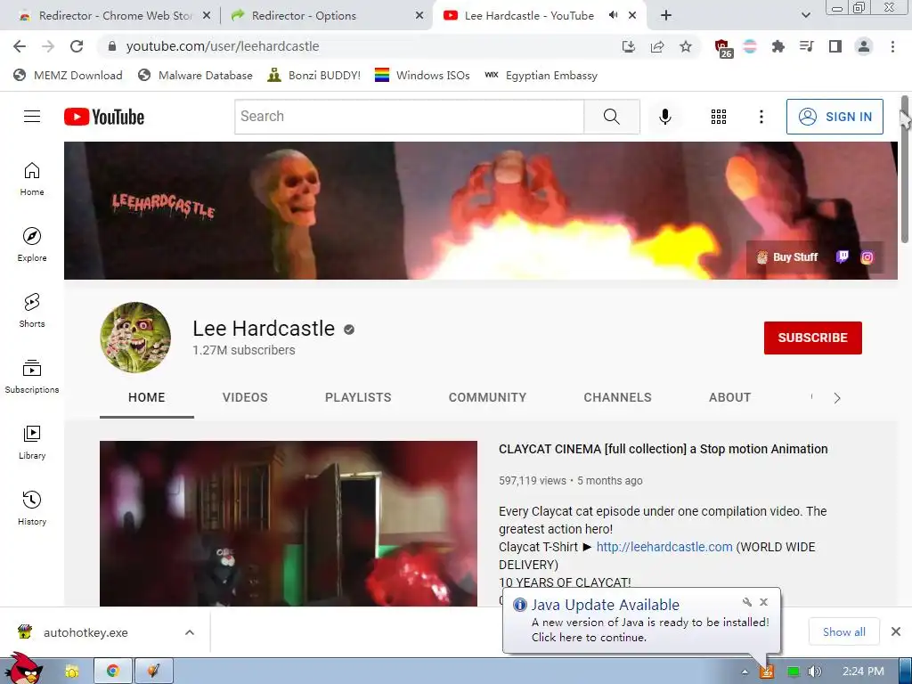Open MEMZ Download bookmark
The width and height of the screenshot is (912, 684).
pos(68,76)
